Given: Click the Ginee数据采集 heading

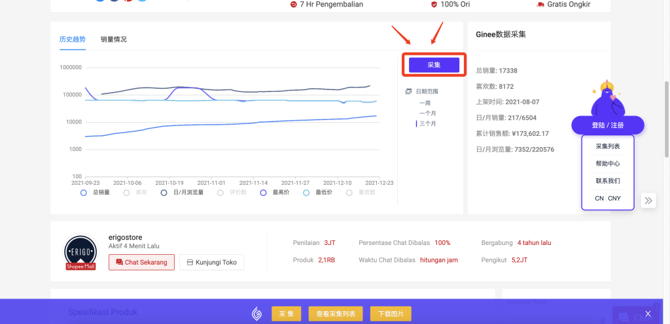Looking at the screenshot, I should tap(501, 35).
